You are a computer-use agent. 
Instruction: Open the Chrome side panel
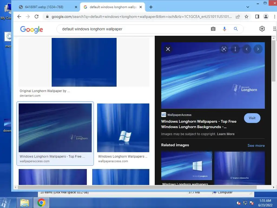(x=257, y=17)
